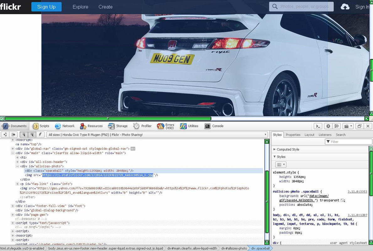Open Dragonfly settings gear

pyautogui.click(x=328, y=126)
